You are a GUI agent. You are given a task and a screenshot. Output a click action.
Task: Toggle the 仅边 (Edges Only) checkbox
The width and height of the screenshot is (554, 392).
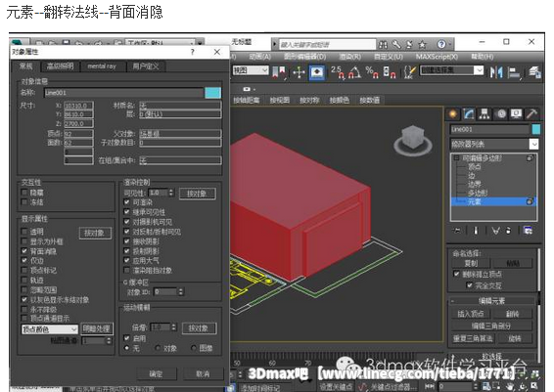(24, 260)
